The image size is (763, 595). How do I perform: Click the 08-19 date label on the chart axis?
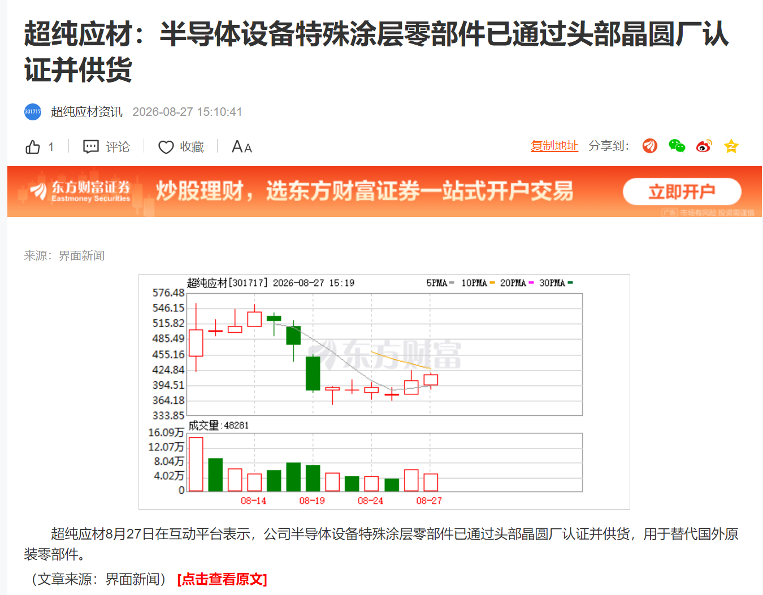[x=312, y=501]
